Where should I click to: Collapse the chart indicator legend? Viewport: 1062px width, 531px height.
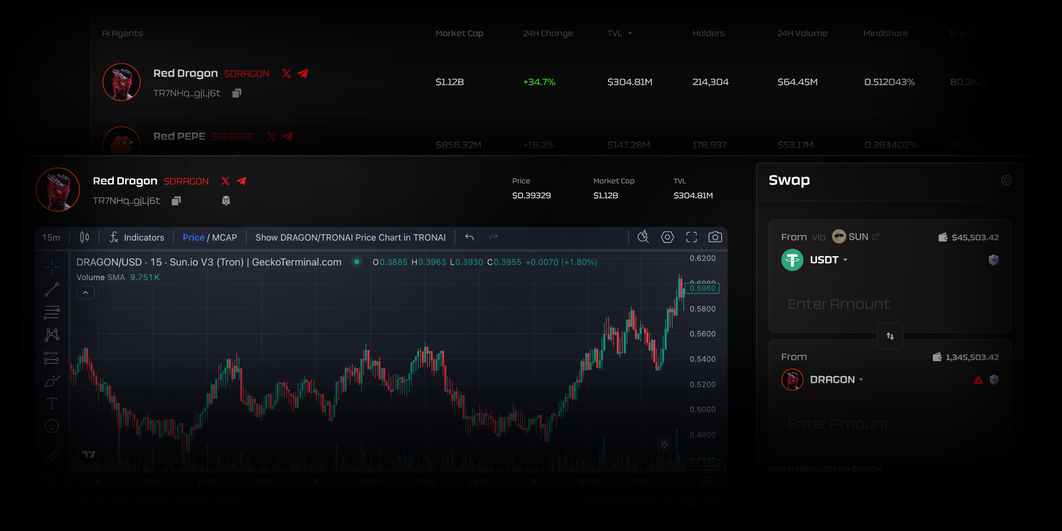[x=85, y=292]
